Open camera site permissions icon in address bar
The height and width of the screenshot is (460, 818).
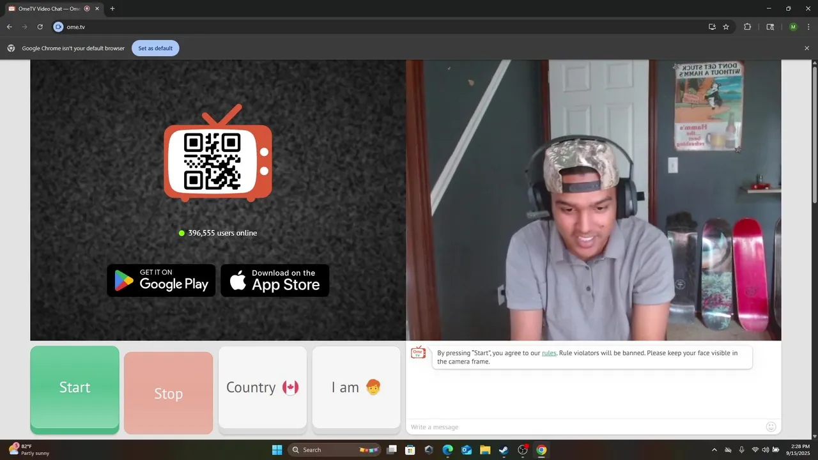coord(59,27)
